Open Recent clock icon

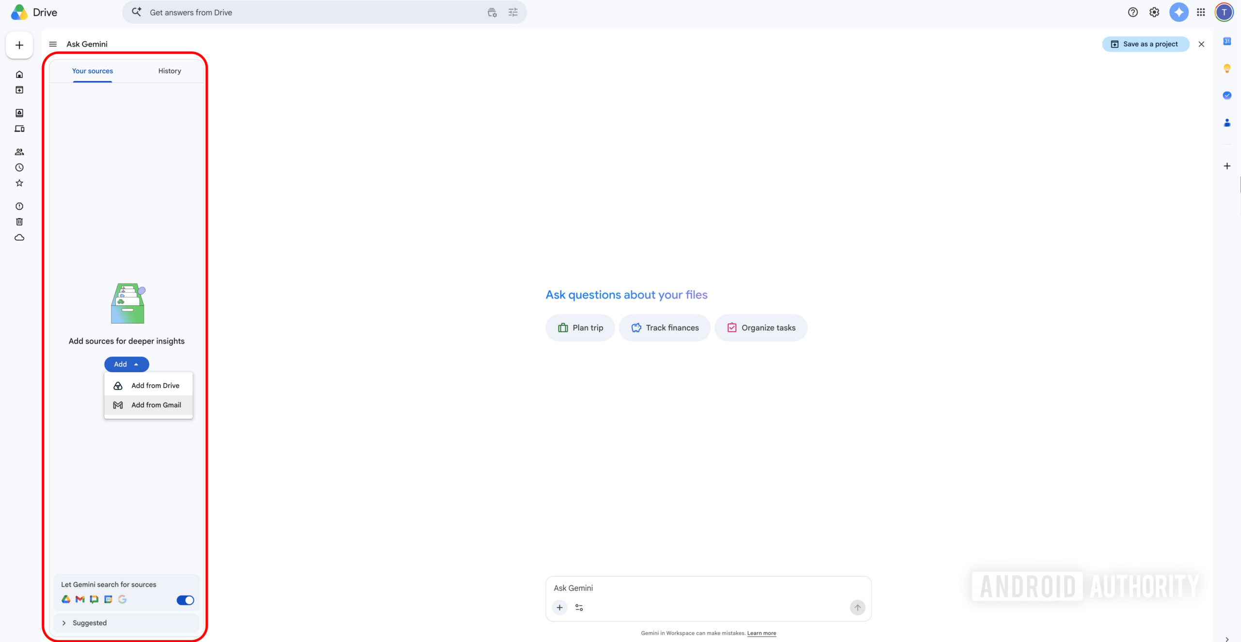pos(19,168)
